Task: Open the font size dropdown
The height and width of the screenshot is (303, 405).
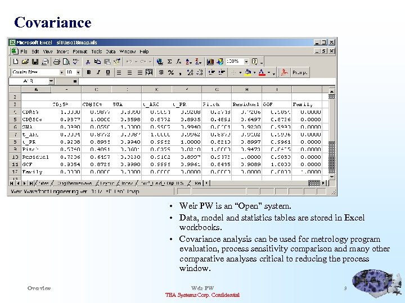Action: (x=78, y=72)
